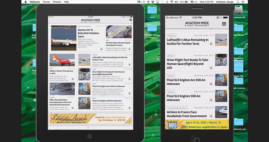This screenshot has width=269, height=142.
Task: Open iPhone Airlines In France Face Headwinds headline
Action: pos(187,114)
